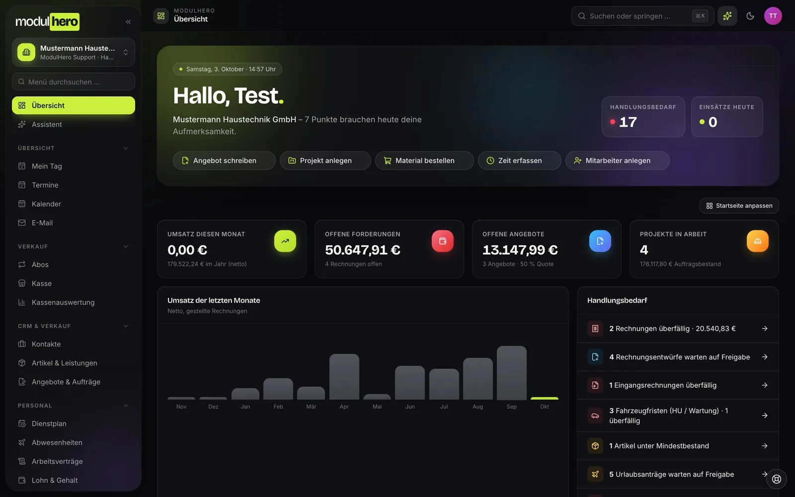
Task: Click the blue document icon on Offene Angebote
Action: coord(600,241)
